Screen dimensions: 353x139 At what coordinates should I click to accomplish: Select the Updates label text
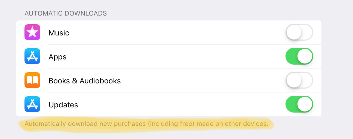tap(63, 105)
